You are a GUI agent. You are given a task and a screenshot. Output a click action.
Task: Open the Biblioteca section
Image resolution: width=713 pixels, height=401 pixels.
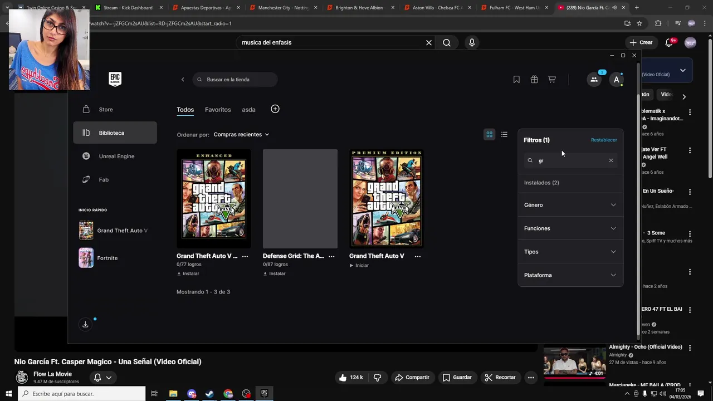coord(115,133)
